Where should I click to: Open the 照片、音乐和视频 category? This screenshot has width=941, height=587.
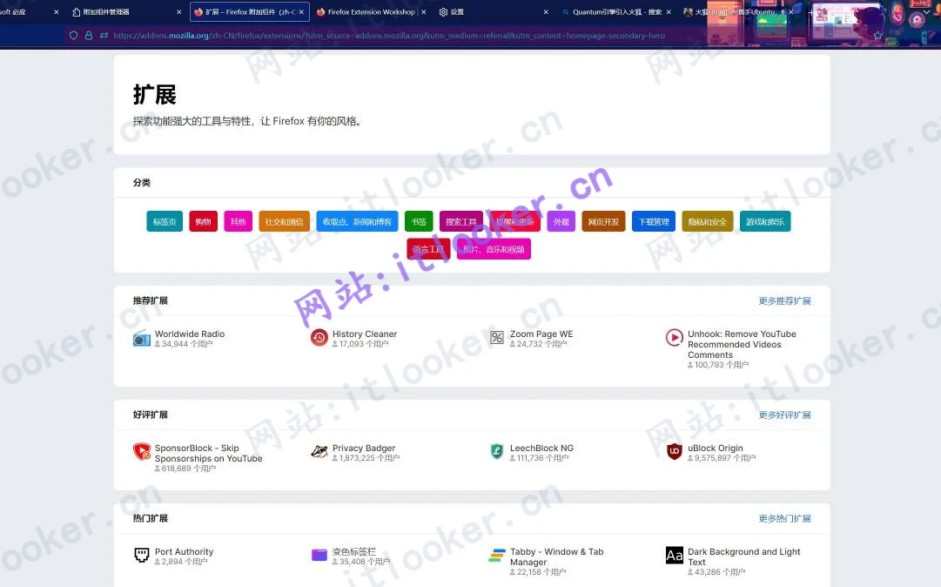click(x=494, y=249)
